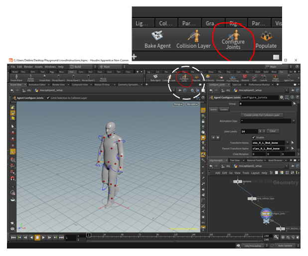Screen dimensions: 308x256
Task: Click the Obstacle shelf tool
Action: [245, 77]
